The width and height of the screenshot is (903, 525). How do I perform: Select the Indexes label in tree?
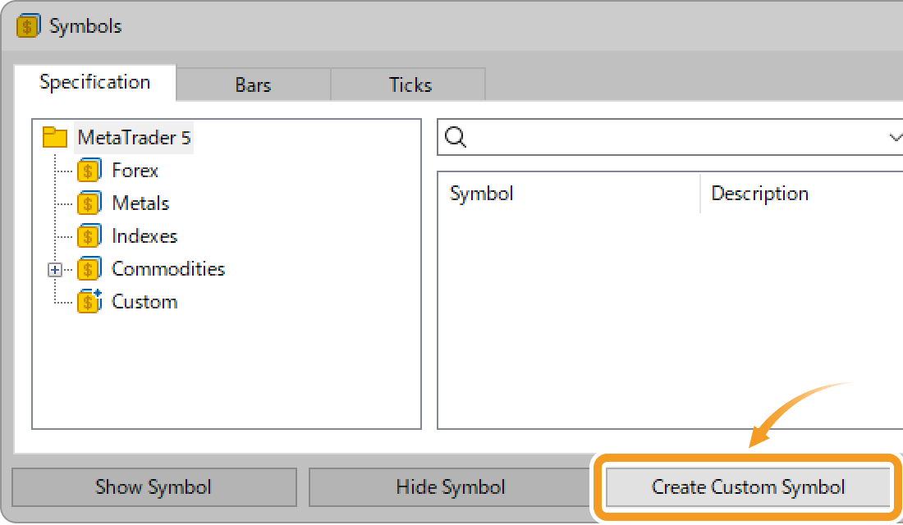click(x=144, y=236)
